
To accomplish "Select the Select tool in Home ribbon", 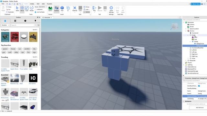I will click(x=17, y=9).
